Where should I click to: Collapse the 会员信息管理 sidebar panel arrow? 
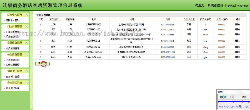tap(27, 43)
